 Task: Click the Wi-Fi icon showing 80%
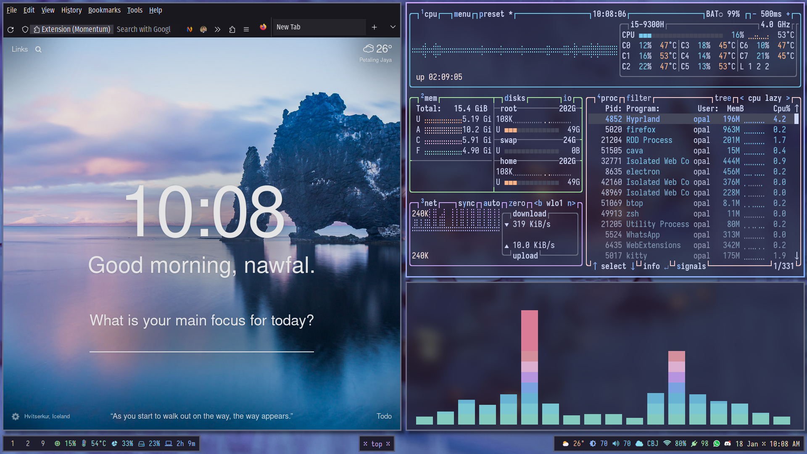pos(667,443)
